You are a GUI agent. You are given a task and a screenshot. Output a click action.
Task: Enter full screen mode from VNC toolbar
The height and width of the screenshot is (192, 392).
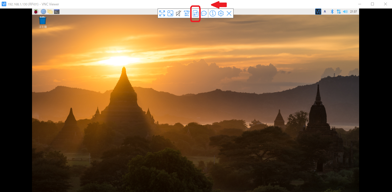[162, 13]
